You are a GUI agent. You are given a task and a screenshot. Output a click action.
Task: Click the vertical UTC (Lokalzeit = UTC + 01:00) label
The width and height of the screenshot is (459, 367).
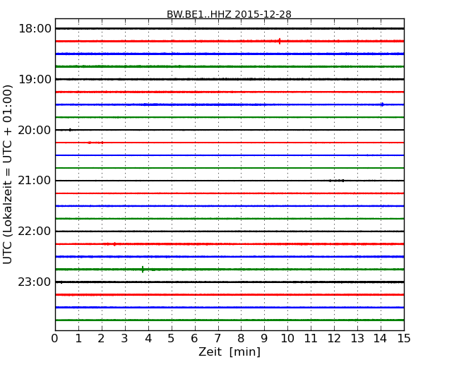(x=8, y=174)
